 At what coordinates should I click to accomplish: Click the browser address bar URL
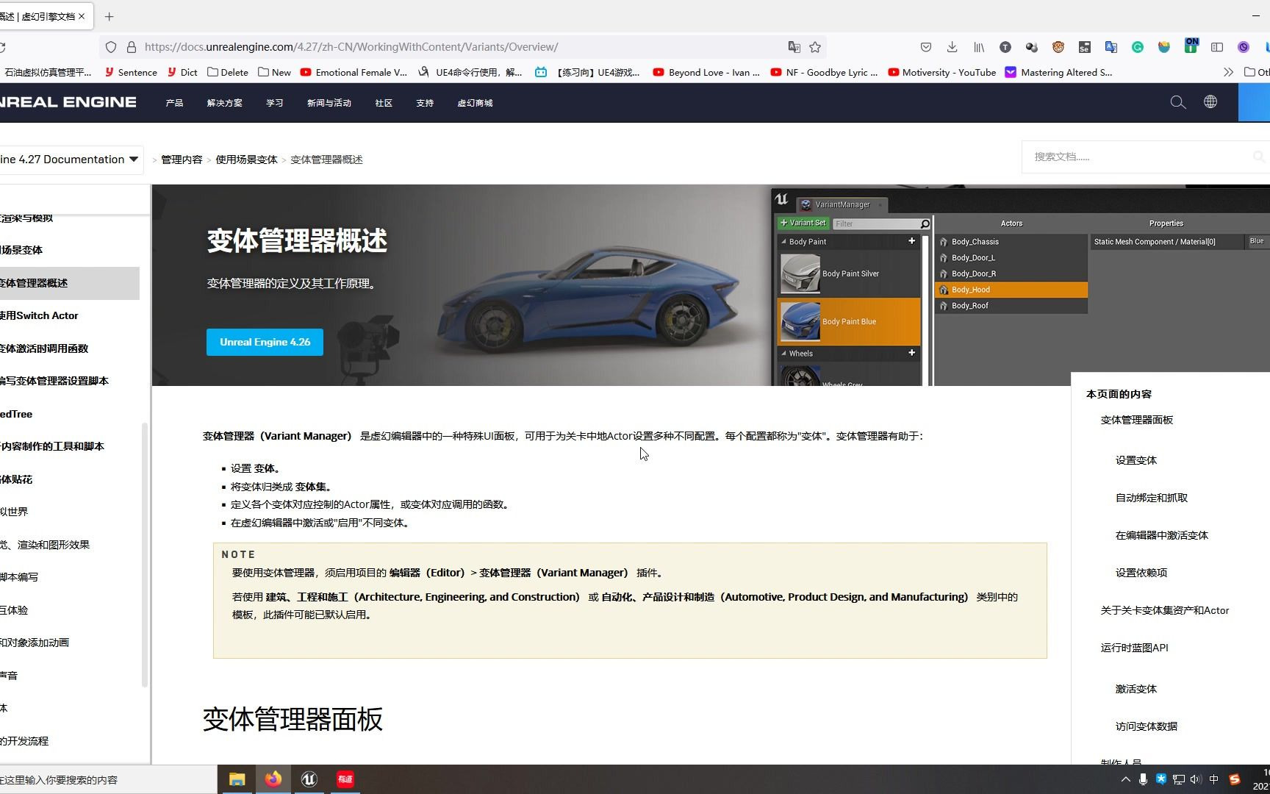(351, 47)
